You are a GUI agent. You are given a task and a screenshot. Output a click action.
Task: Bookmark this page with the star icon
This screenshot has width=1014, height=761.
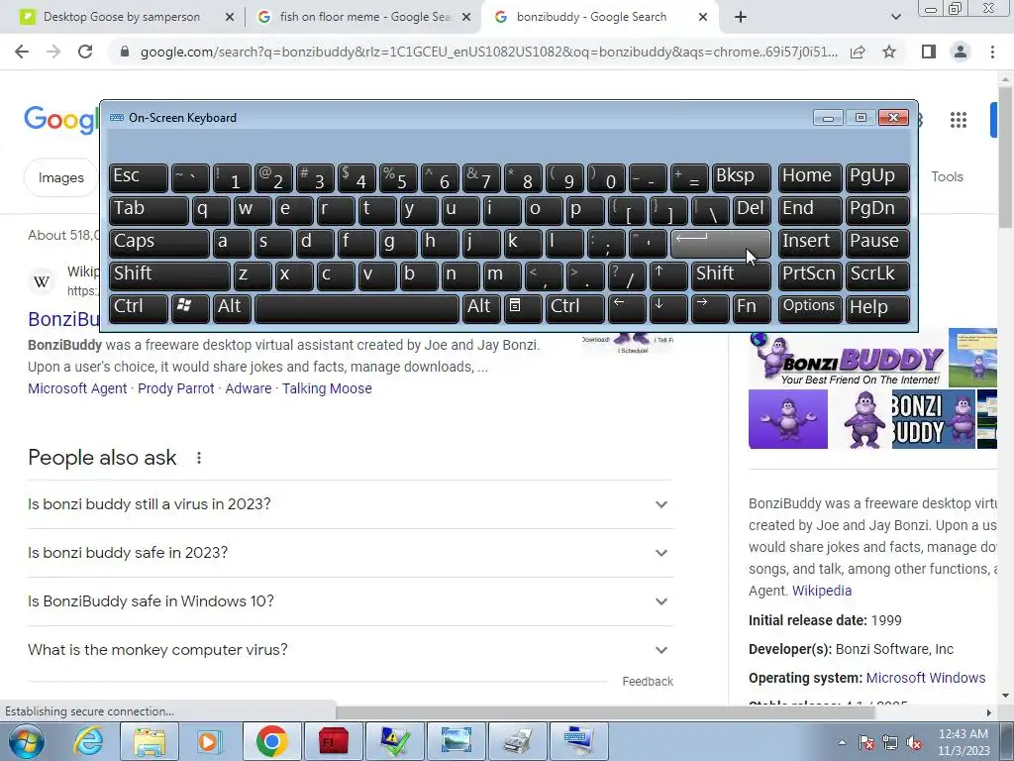point(889,52)
